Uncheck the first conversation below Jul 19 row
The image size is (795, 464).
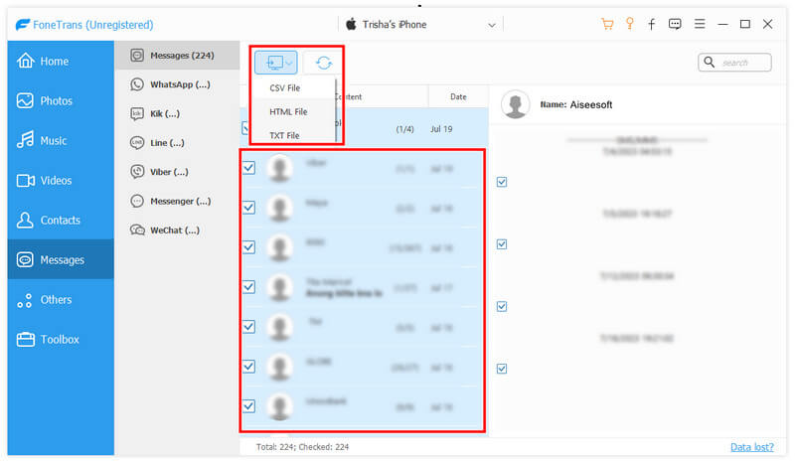pyautogui.click(x=249, y=168)
